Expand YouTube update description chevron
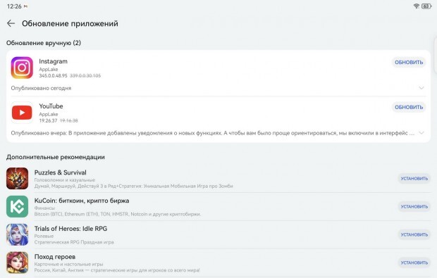This screenshot has width=437, height=278. coord(421,133)
